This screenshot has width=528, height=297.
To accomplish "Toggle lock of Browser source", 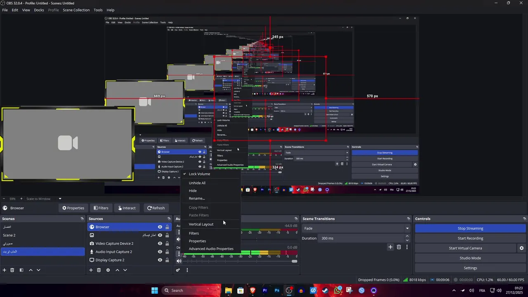I will (167, 227).
